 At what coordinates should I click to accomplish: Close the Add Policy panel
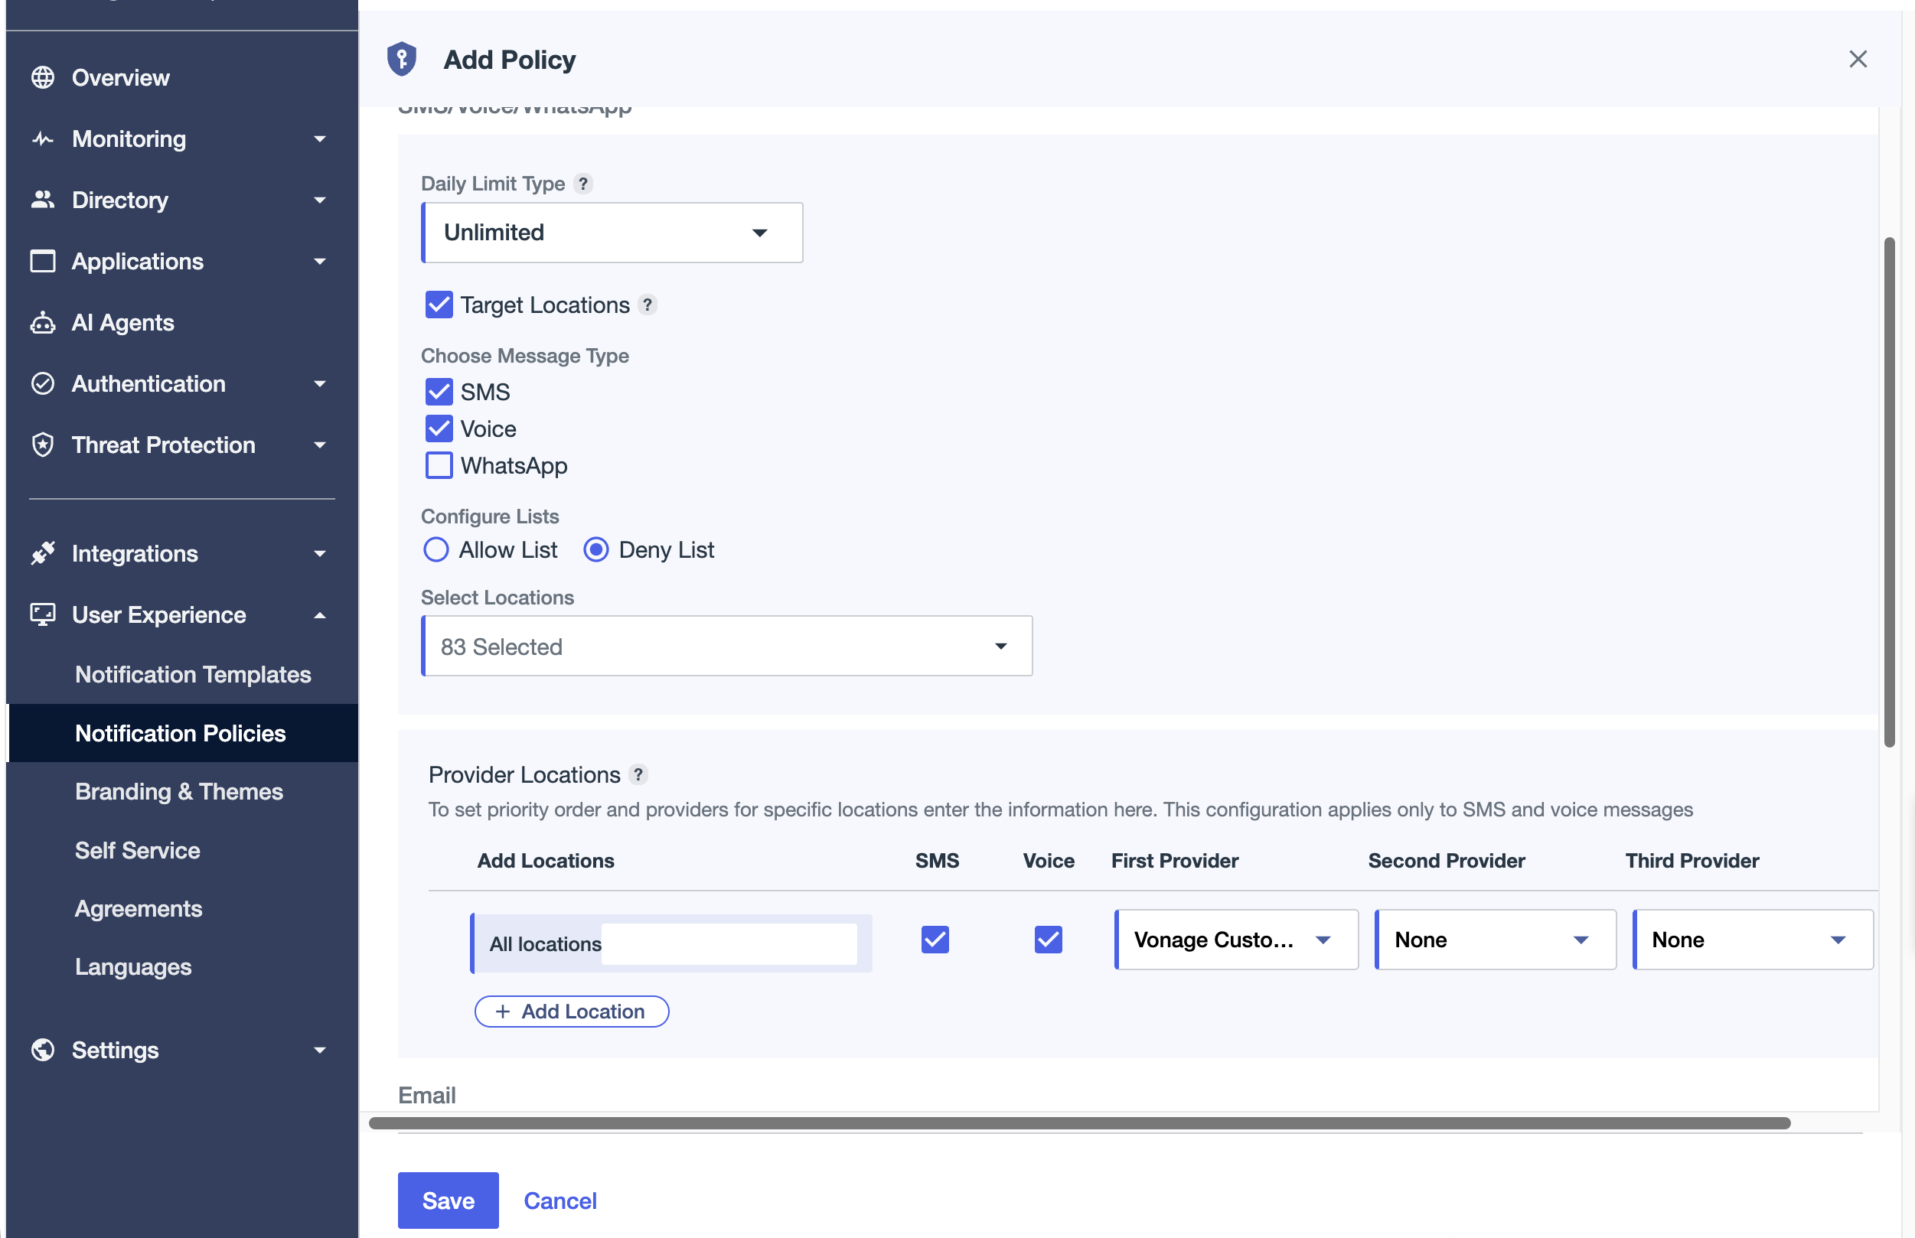point(1858,59)
